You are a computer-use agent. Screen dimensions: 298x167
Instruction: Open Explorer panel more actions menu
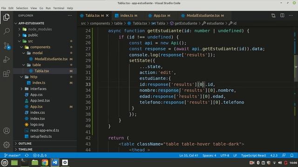click(70, 15)
